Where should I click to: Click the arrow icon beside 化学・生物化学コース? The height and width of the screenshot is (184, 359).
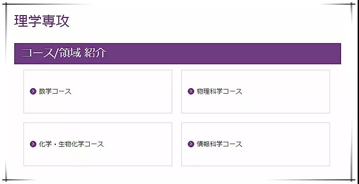(x=33, y=144)
